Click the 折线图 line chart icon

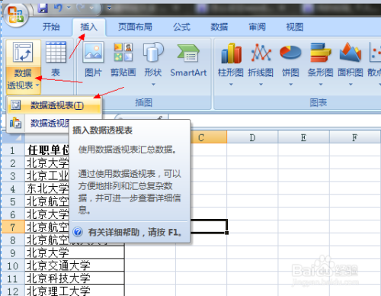(261, 53)
